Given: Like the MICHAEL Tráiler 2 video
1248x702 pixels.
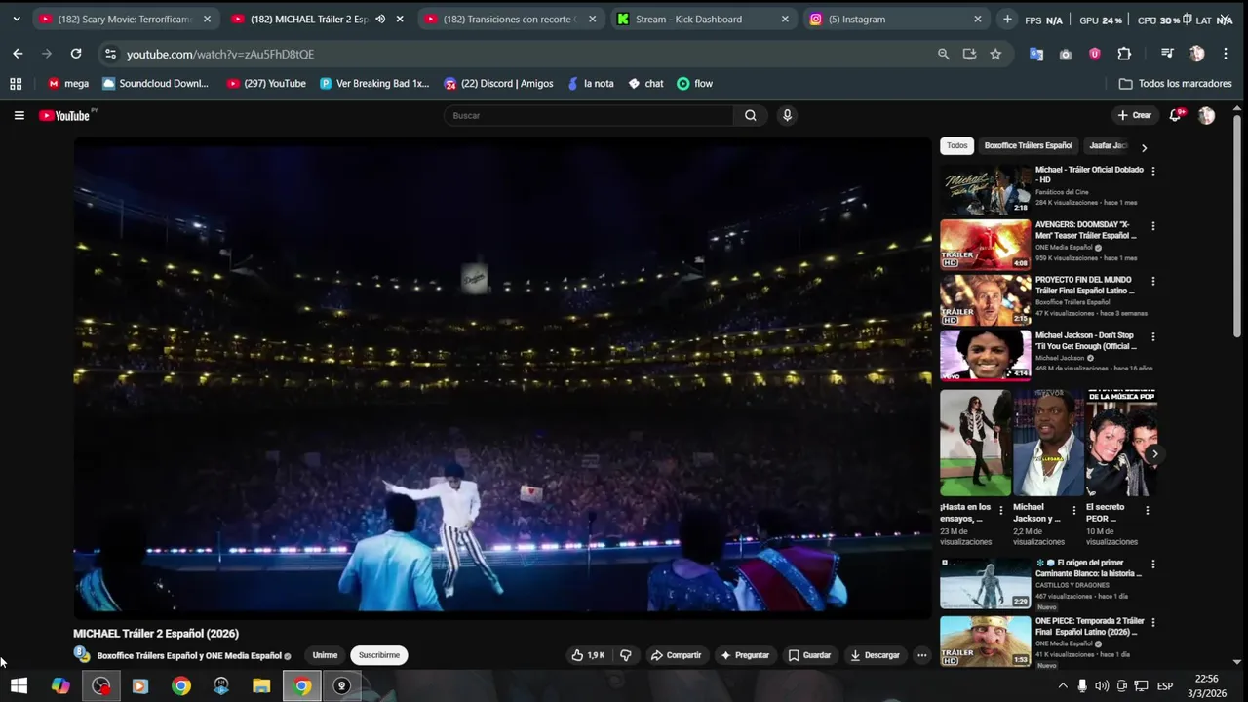Looking at the screenshot, I should pos(588,655).
